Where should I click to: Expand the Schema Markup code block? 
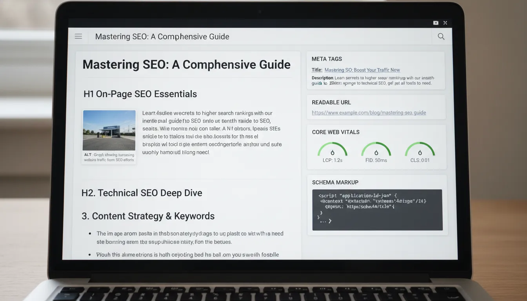pos(377,210)
